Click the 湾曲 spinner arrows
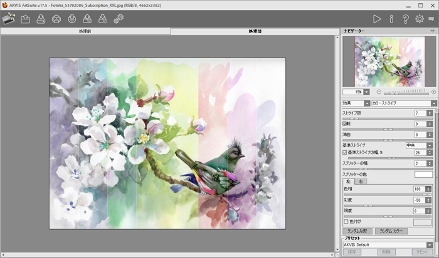The image size is (439, 258). tap(430, 135)
